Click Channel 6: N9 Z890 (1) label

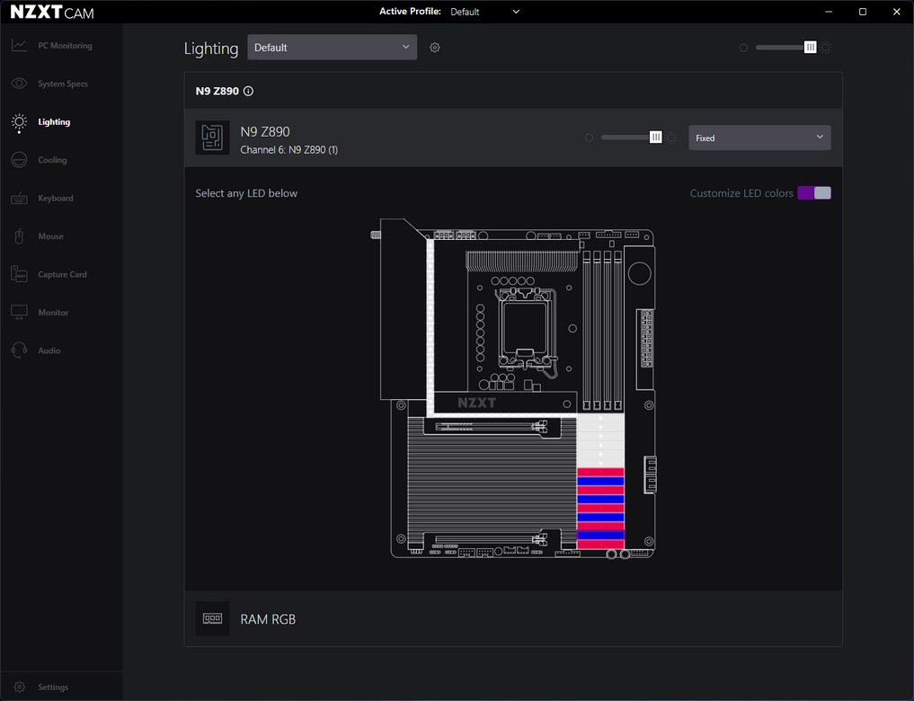(x=289, y=150)
